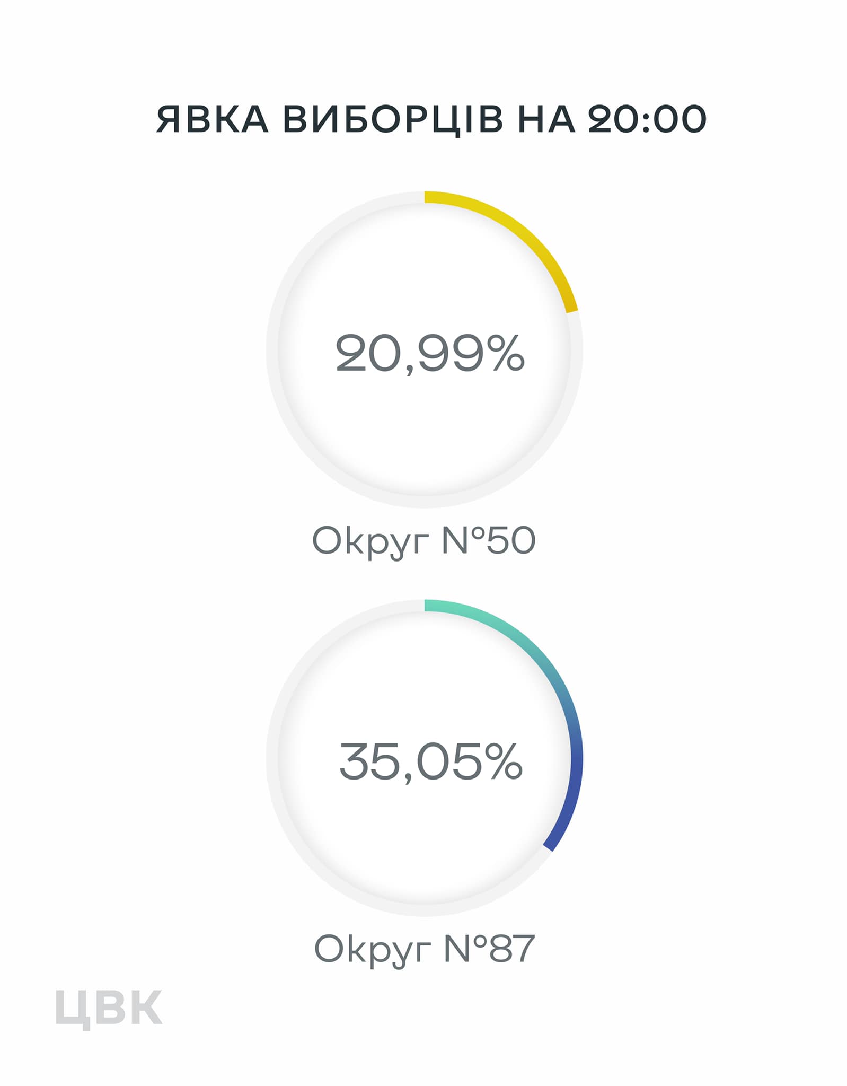Select the 35,05% turnout value
The height and width of the screenshot is (1086, 847).
(430, 761)
